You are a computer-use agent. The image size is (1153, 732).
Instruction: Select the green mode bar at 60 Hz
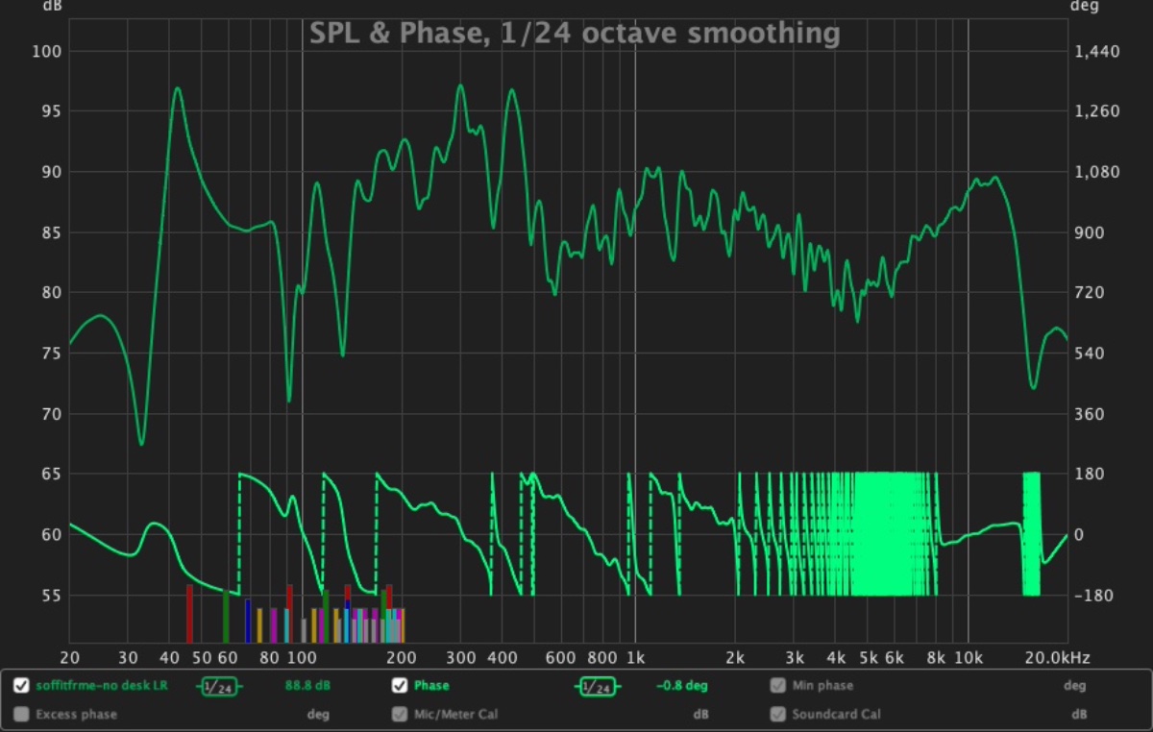(226, 616)
